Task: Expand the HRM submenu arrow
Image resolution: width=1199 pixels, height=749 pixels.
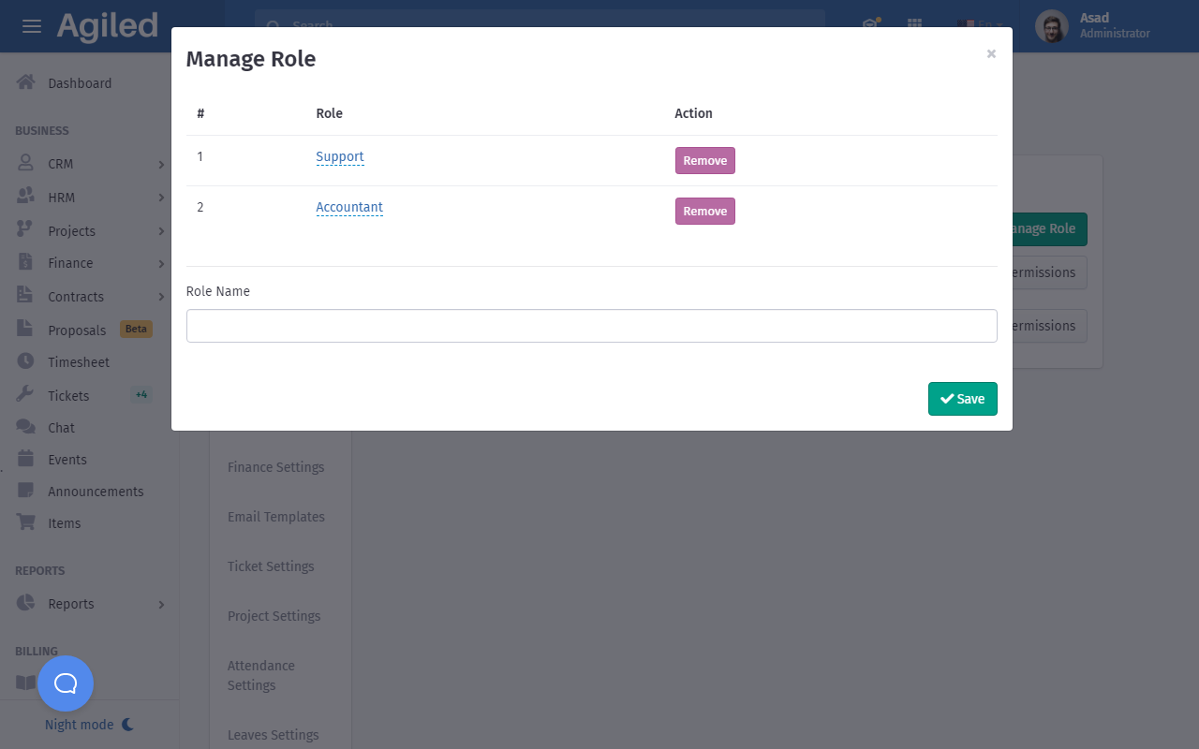Action: click(161, 198)
